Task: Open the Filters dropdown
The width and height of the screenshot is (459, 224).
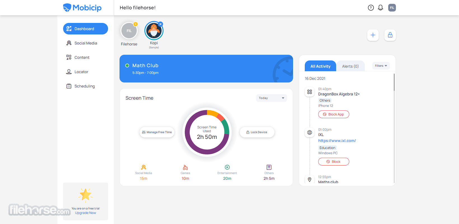Action: [381, 66]
